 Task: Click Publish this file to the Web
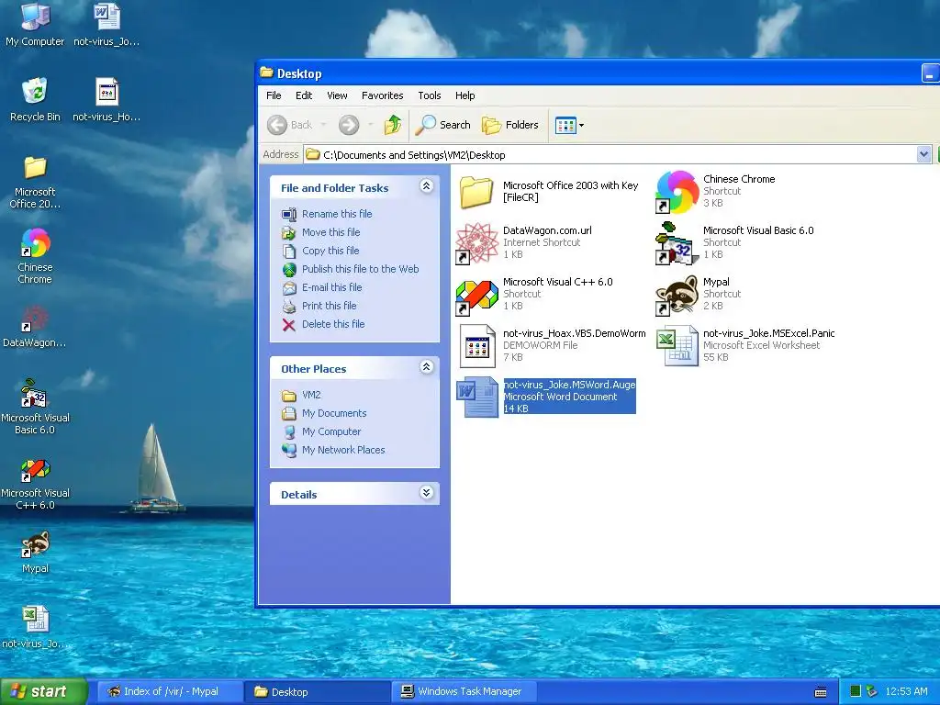point(360,269)
